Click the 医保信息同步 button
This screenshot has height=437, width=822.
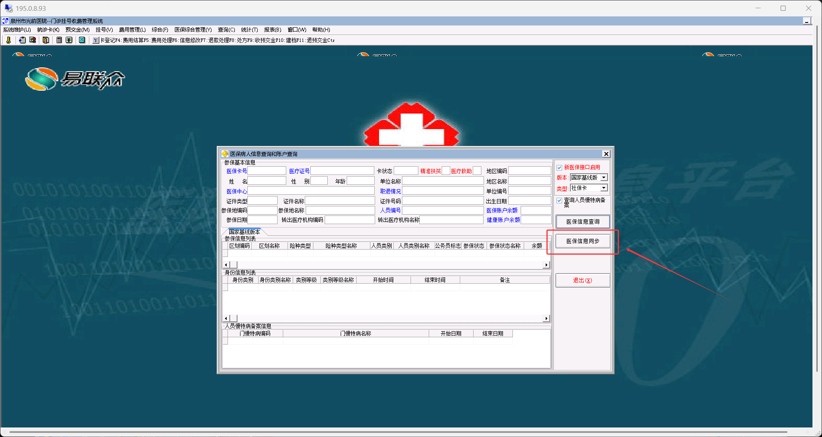click(x=583, y=241)
